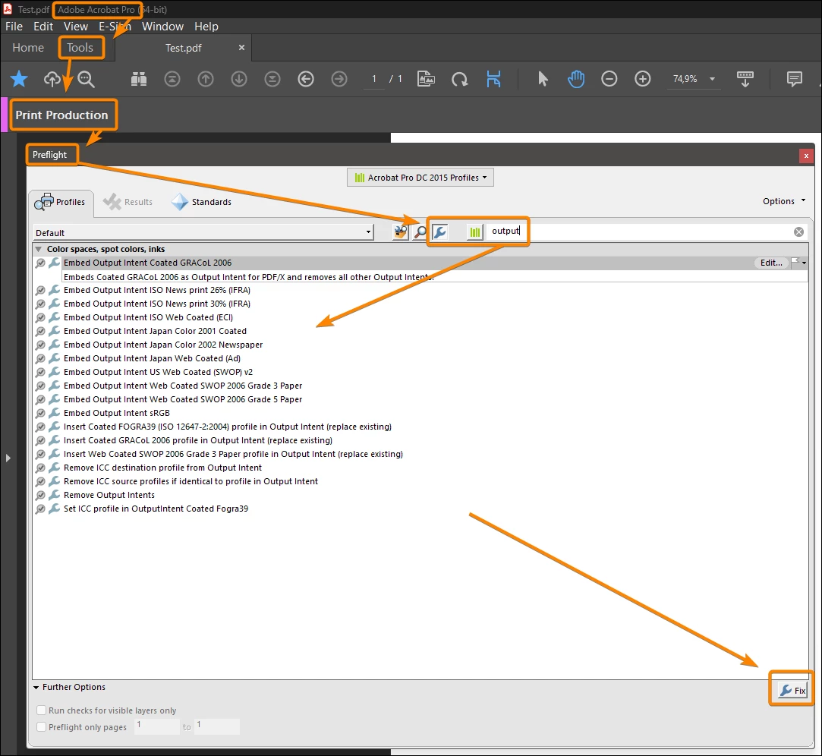Click the next view right-arrow icon
Image resolution: width=822 pixels, height=756 pixels.
pyautogui.click(x=339, y=79)
